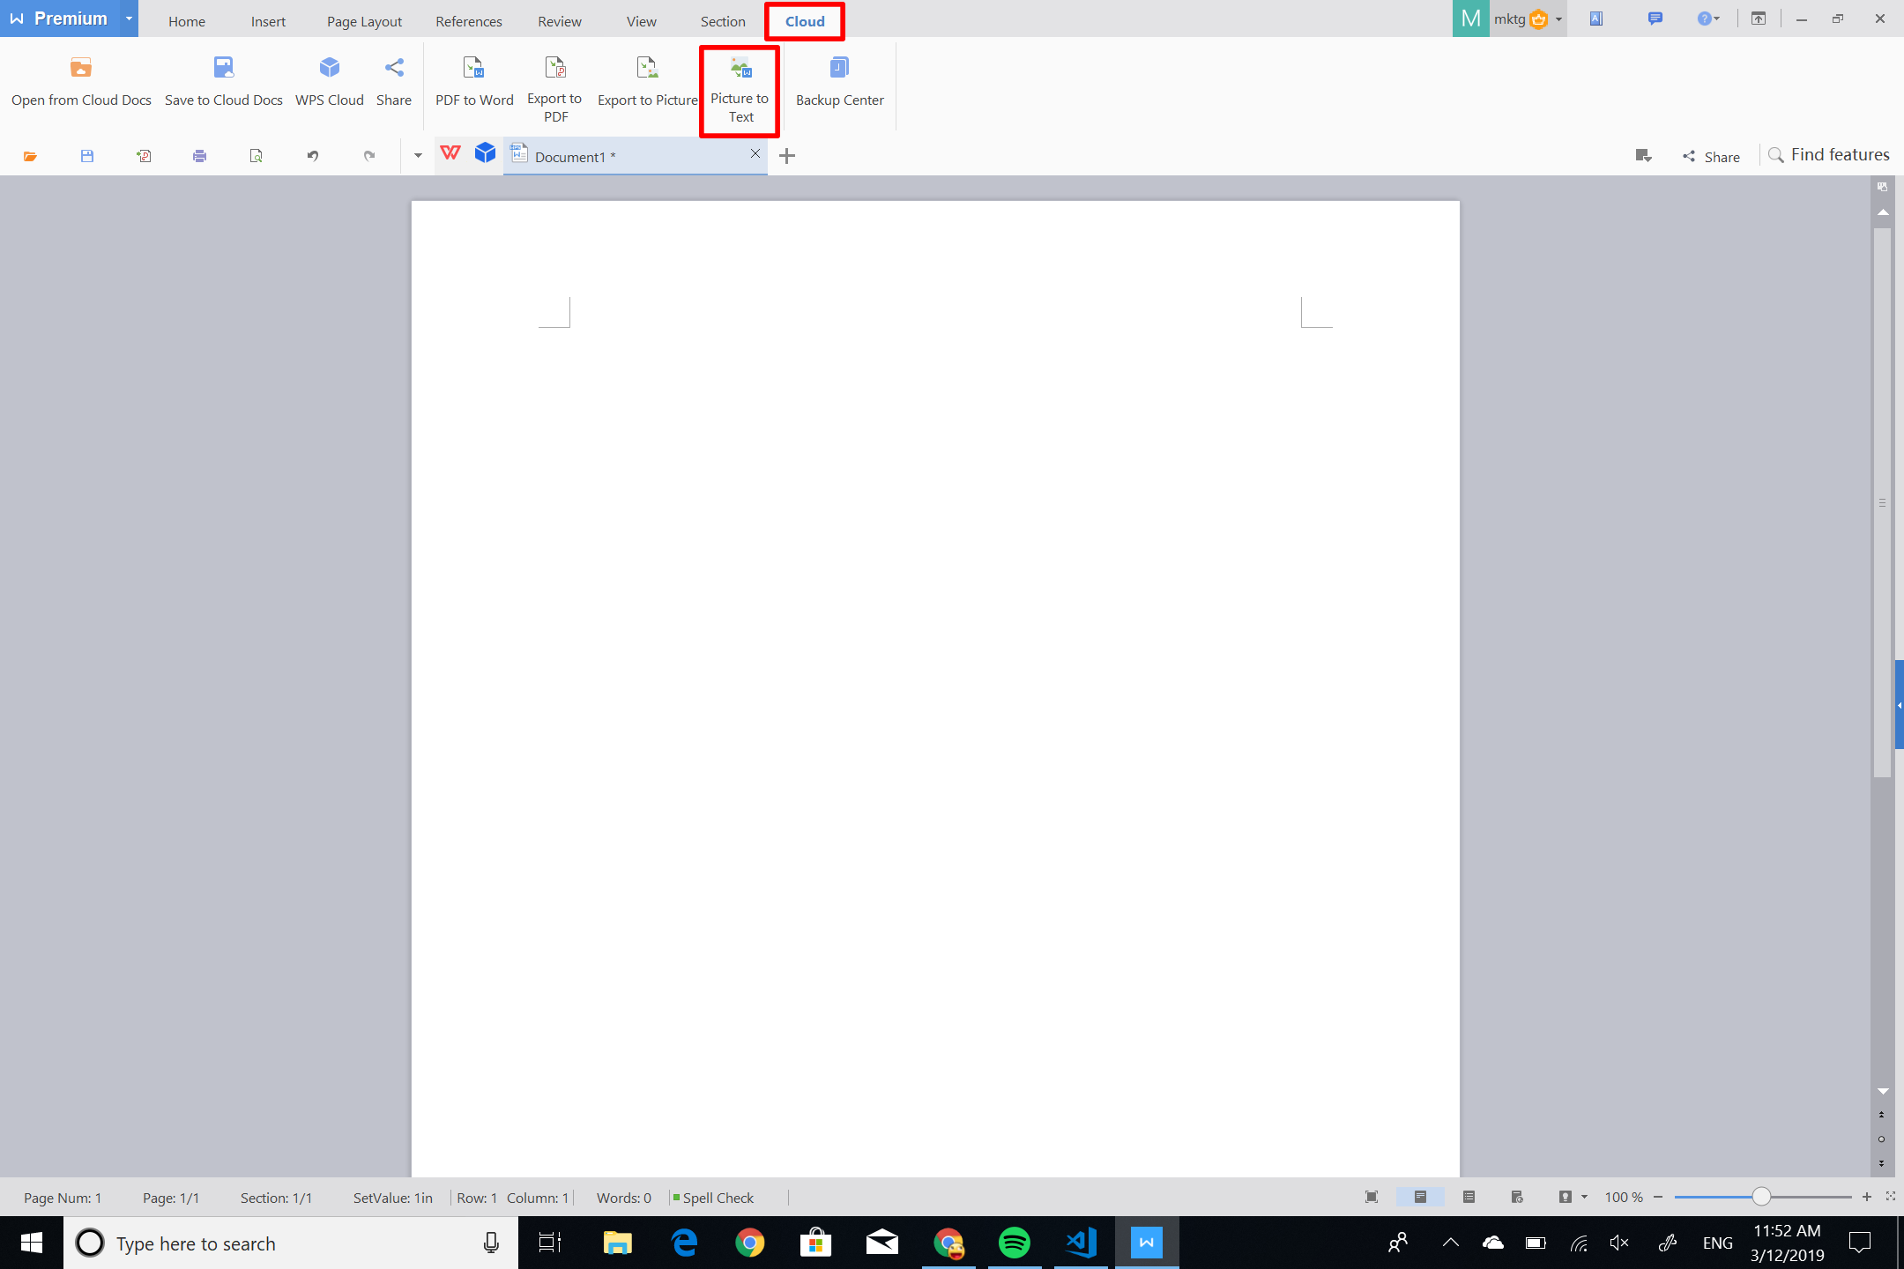Select the Picture to Text tool
Image resolution: width=1904 pixels, height=1269 pixels.
click(x=739, y=88)
